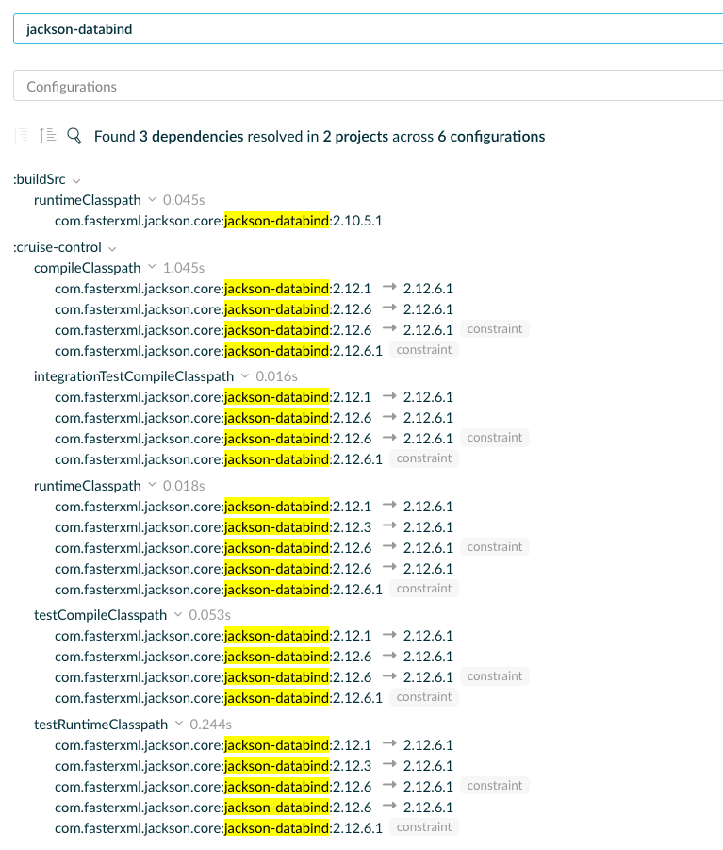Select the :buildSrc project label
Viewport: 723px width, 850px height.
coord(39,179)
